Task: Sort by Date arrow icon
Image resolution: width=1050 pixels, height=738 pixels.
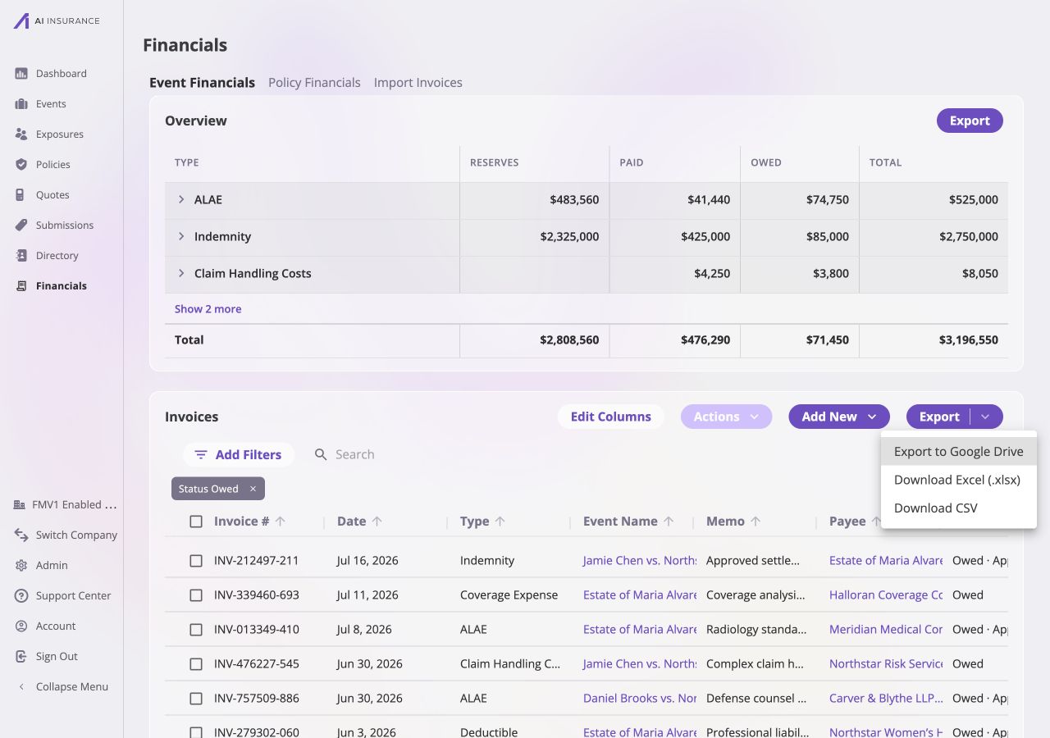Action: click(x=377, y=522)
